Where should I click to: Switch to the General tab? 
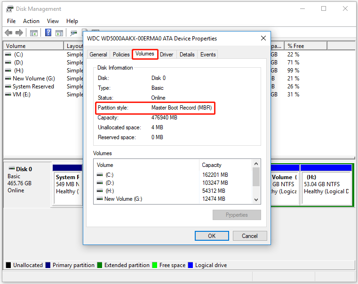pos(98,55)
